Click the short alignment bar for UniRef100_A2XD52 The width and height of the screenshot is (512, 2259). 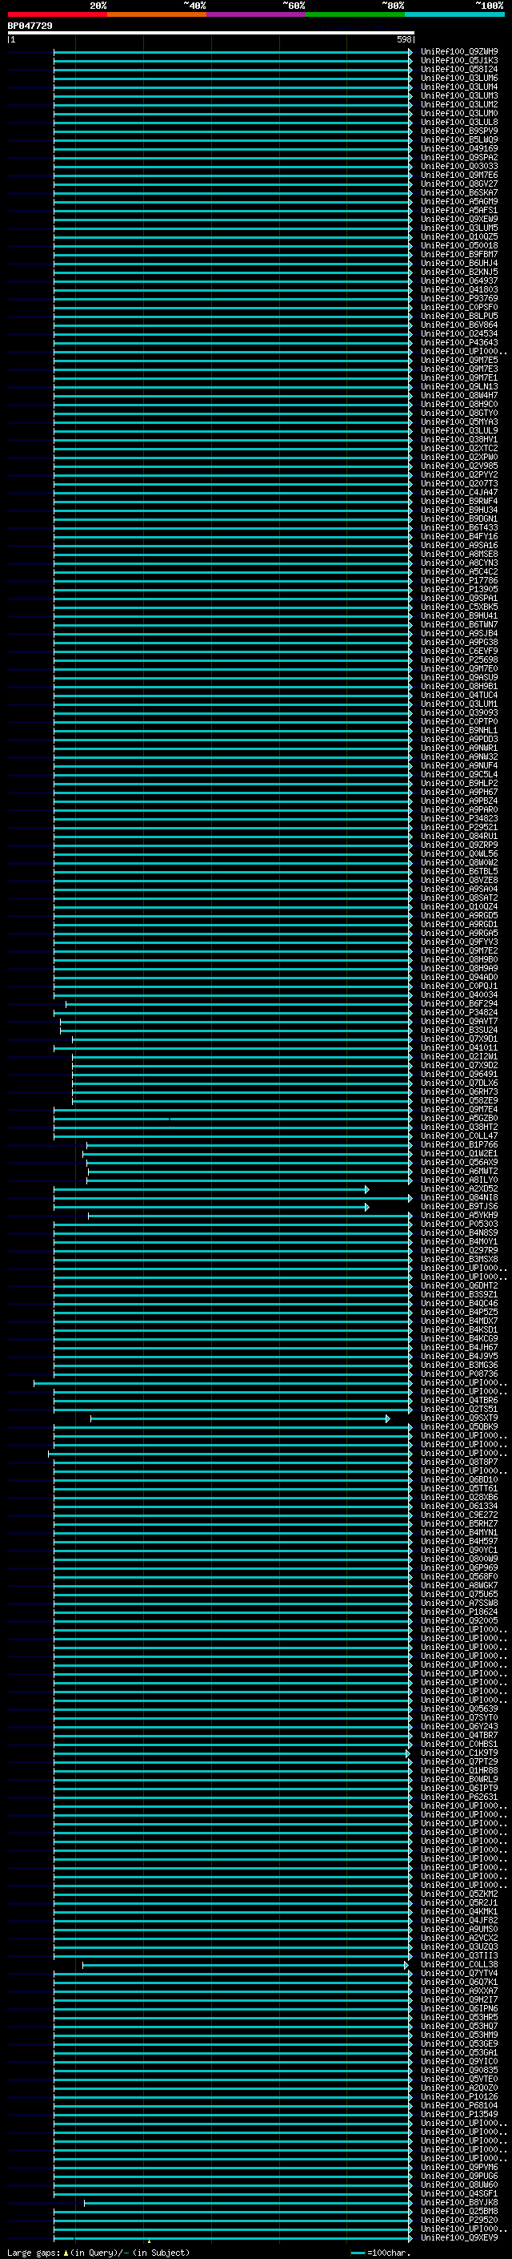tap(211, 1190)
